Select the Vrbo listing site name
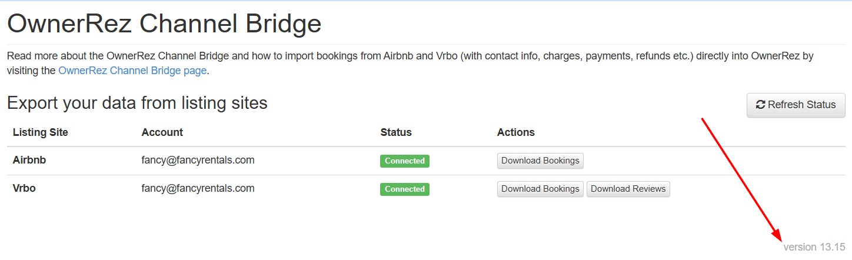 pyautogui.click(x=24, y=188)
